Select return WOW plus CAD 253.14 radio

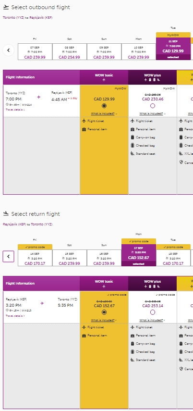[153, 312]
